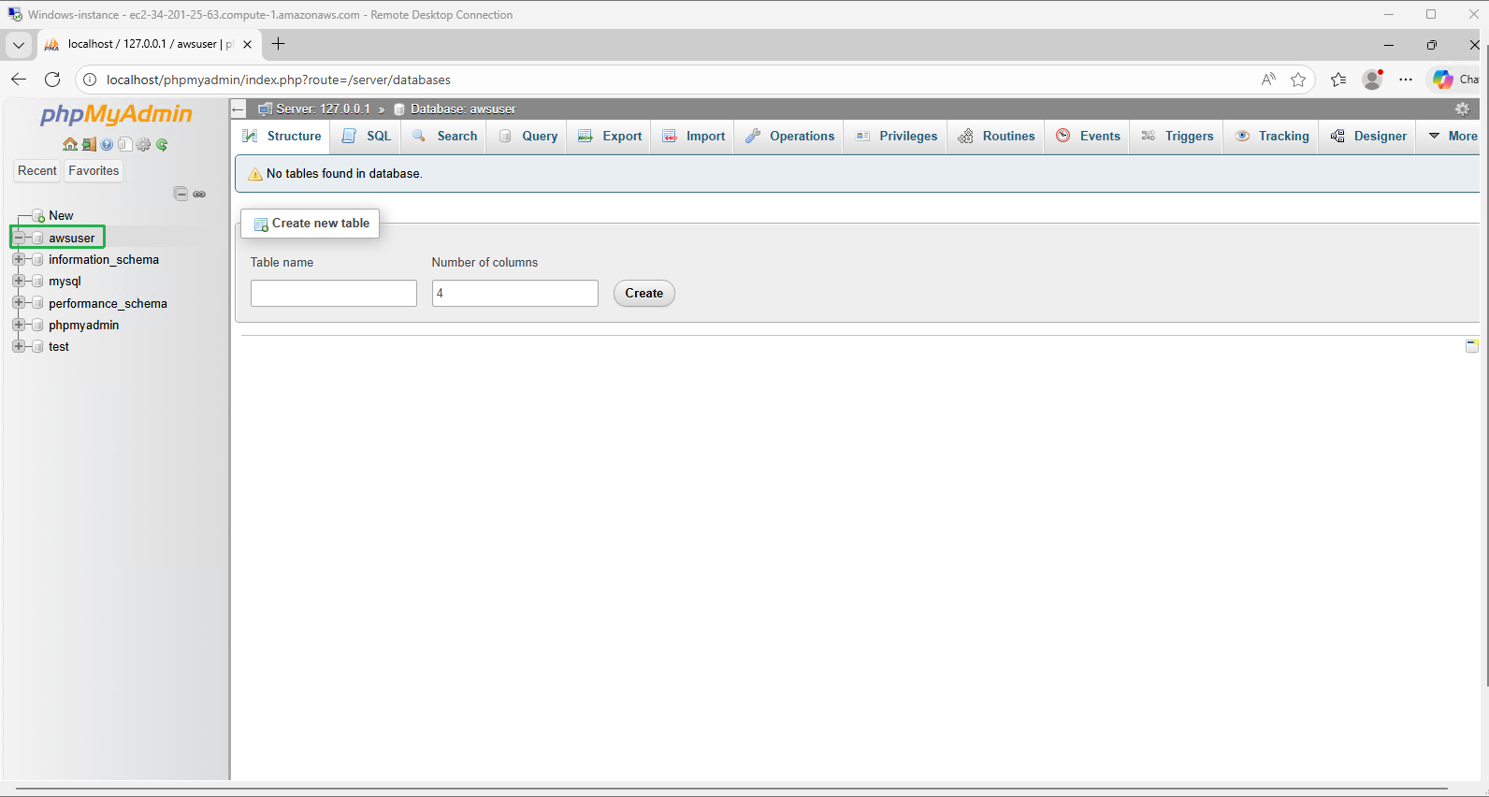Open the Operations tab
This screenshot has width=1489, height=797.
coord(789,136)
